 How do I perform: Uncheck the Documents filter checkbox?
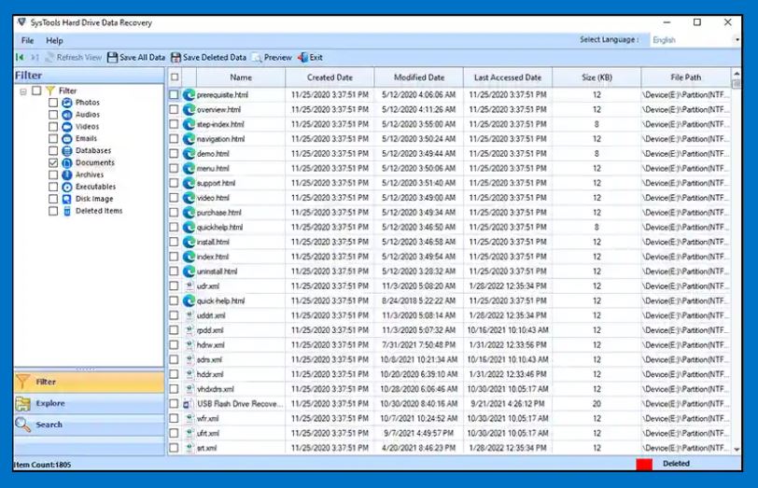pyautogui.click(x=53, y=163)
